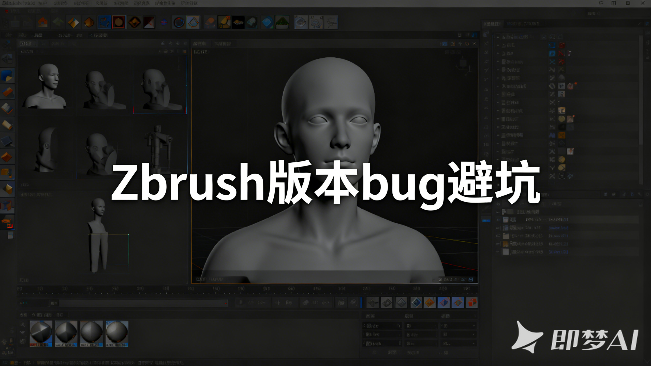Select the black tile with gold bars icon
651x366 pixels.
click(x=238, y=23)
